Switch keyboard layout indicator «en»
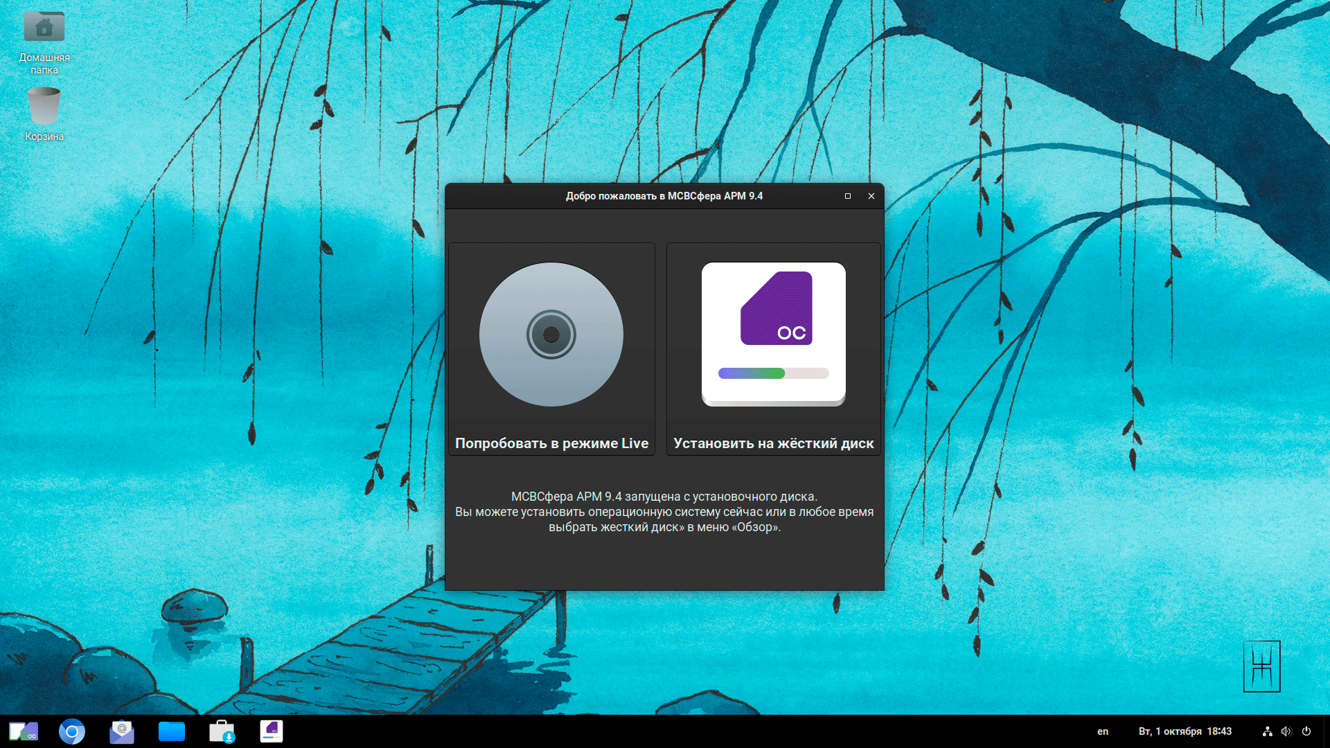Screen dimensions: 1330x748 [1103, 731]
